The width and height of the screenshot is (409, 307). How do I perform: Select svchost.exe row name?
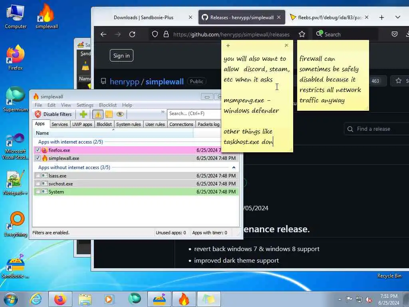(61, 184)
